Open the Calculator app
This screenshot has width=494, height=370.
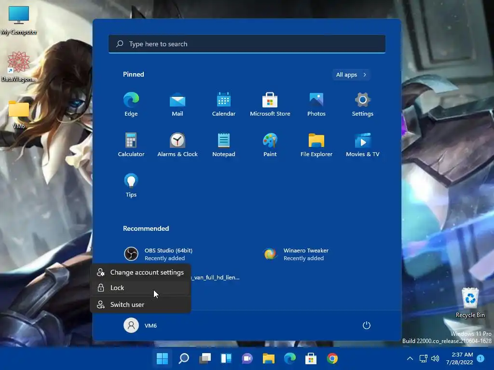pyautogui.click(x=131, y=145)
